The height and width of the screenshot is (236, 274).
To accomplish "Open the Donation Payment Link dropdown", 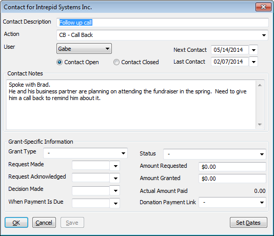I will 232,203.
